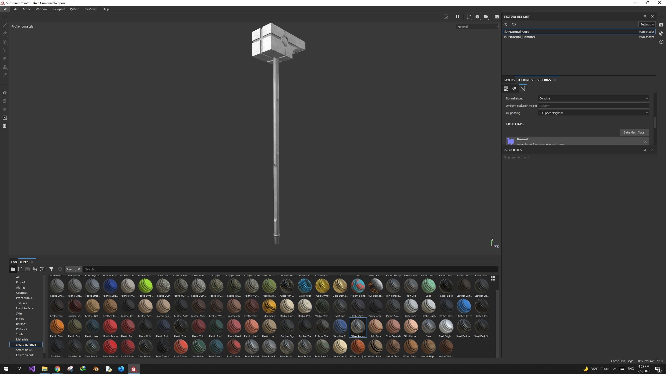Open the Material channel dropdown in viewport

click(x=477, y=26)
